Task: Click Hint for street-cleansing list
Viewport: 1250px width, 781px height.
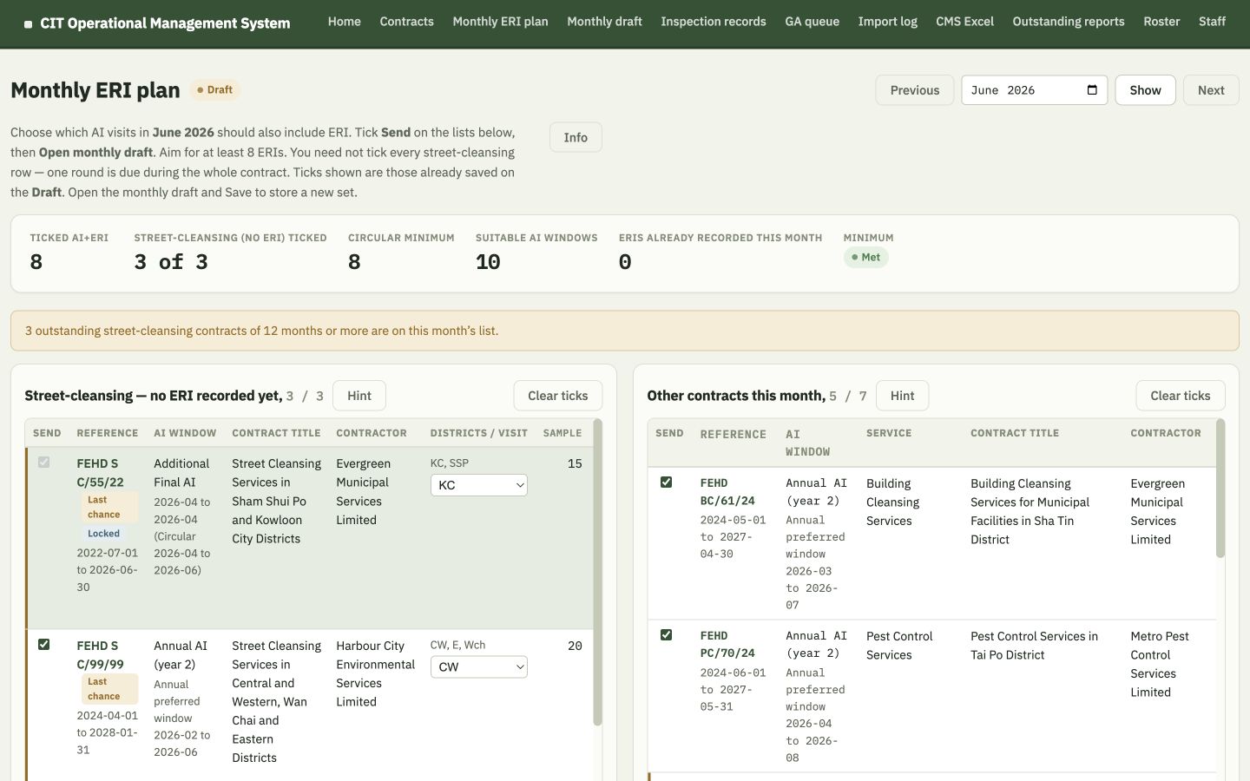Action: click(x=359, y=396)
